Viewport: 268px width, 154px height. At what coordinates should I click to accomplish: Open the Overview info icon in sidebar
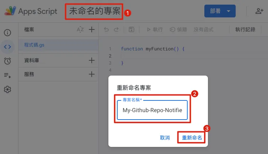[x=7, y=33]
